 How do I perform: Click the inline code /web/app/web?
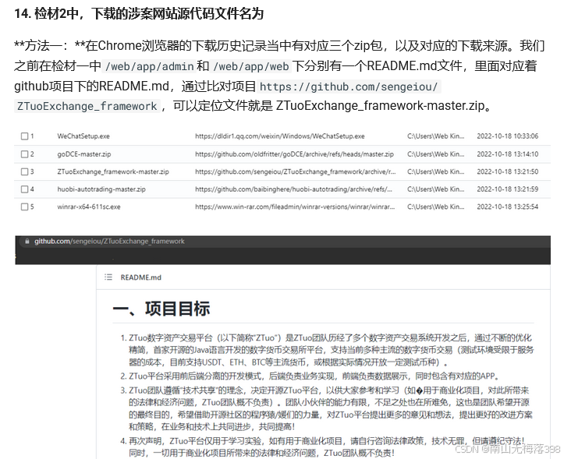tap(251, 66)
